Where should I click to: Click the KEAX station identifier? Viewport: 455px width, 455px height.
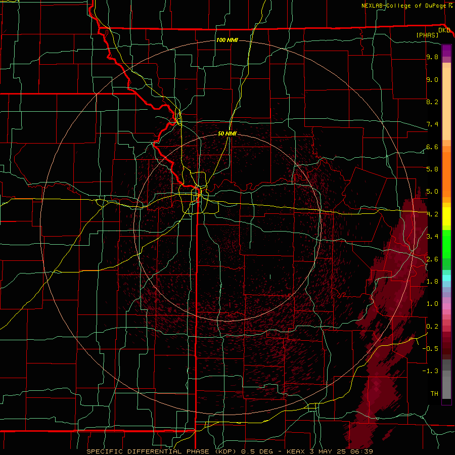[296, 451]
